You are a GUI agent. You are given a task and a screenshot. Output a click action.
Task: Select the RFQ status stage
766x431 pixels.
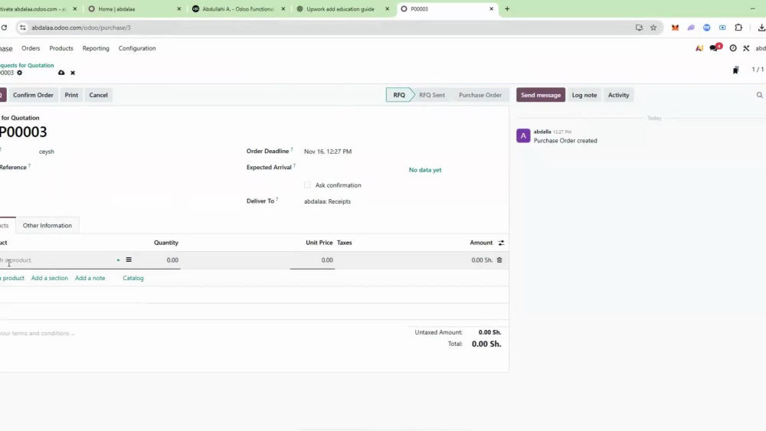coord(399,95)
